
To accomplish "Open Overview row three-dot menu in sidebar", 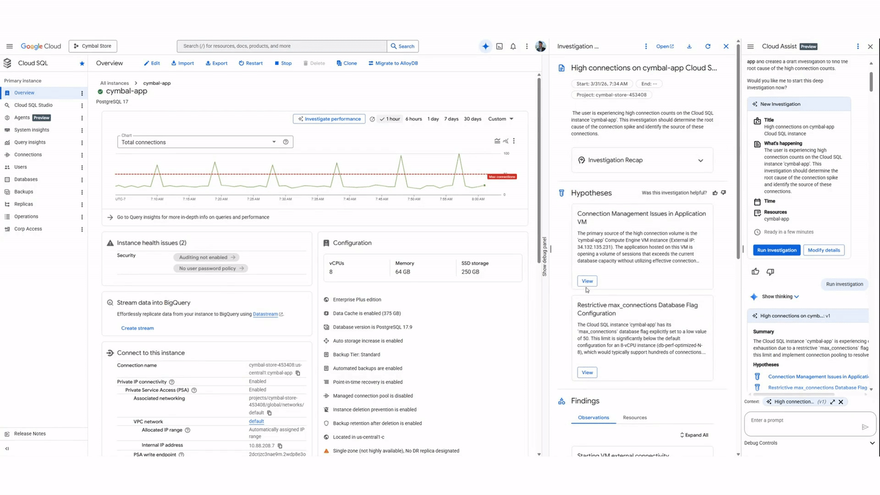I will pos(82,94).
